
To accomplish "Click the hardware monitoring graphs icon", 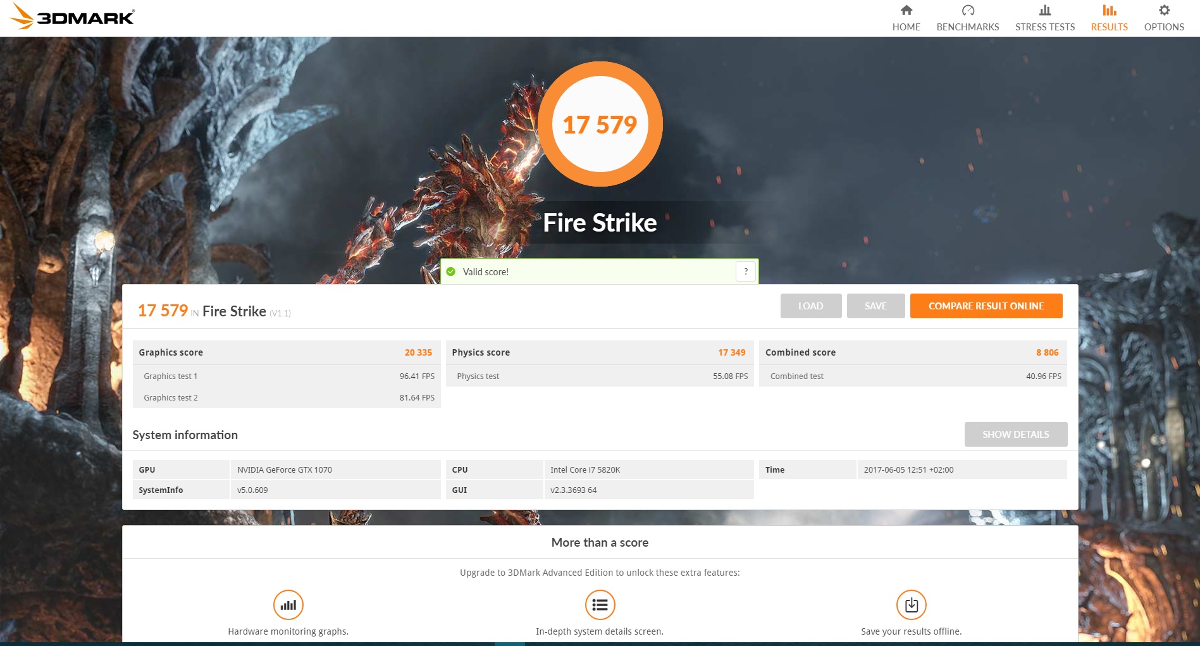I will [x=288, y=605].
